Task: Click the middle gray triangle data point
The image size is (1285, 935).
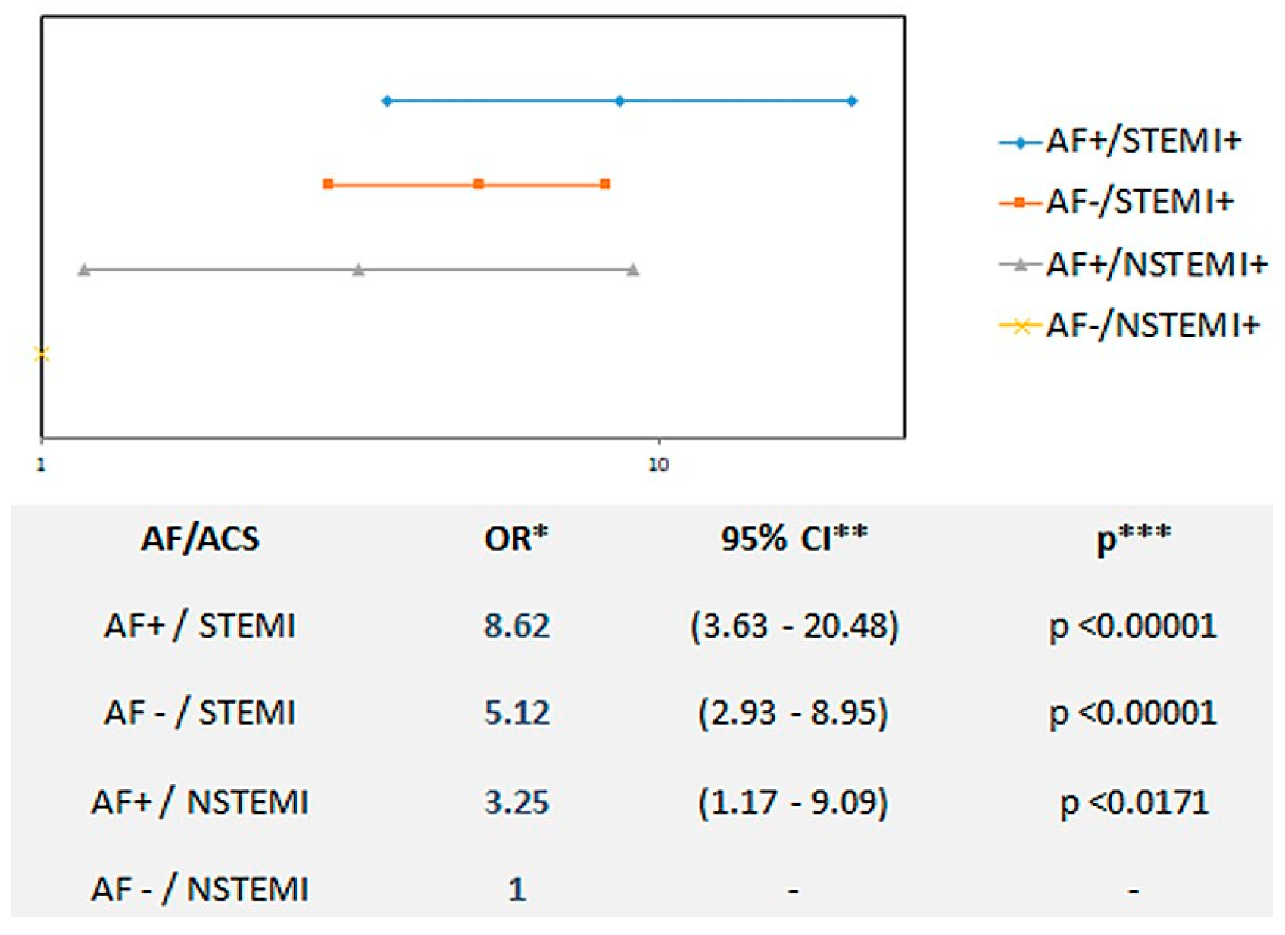Action: [x=359, y=270]
